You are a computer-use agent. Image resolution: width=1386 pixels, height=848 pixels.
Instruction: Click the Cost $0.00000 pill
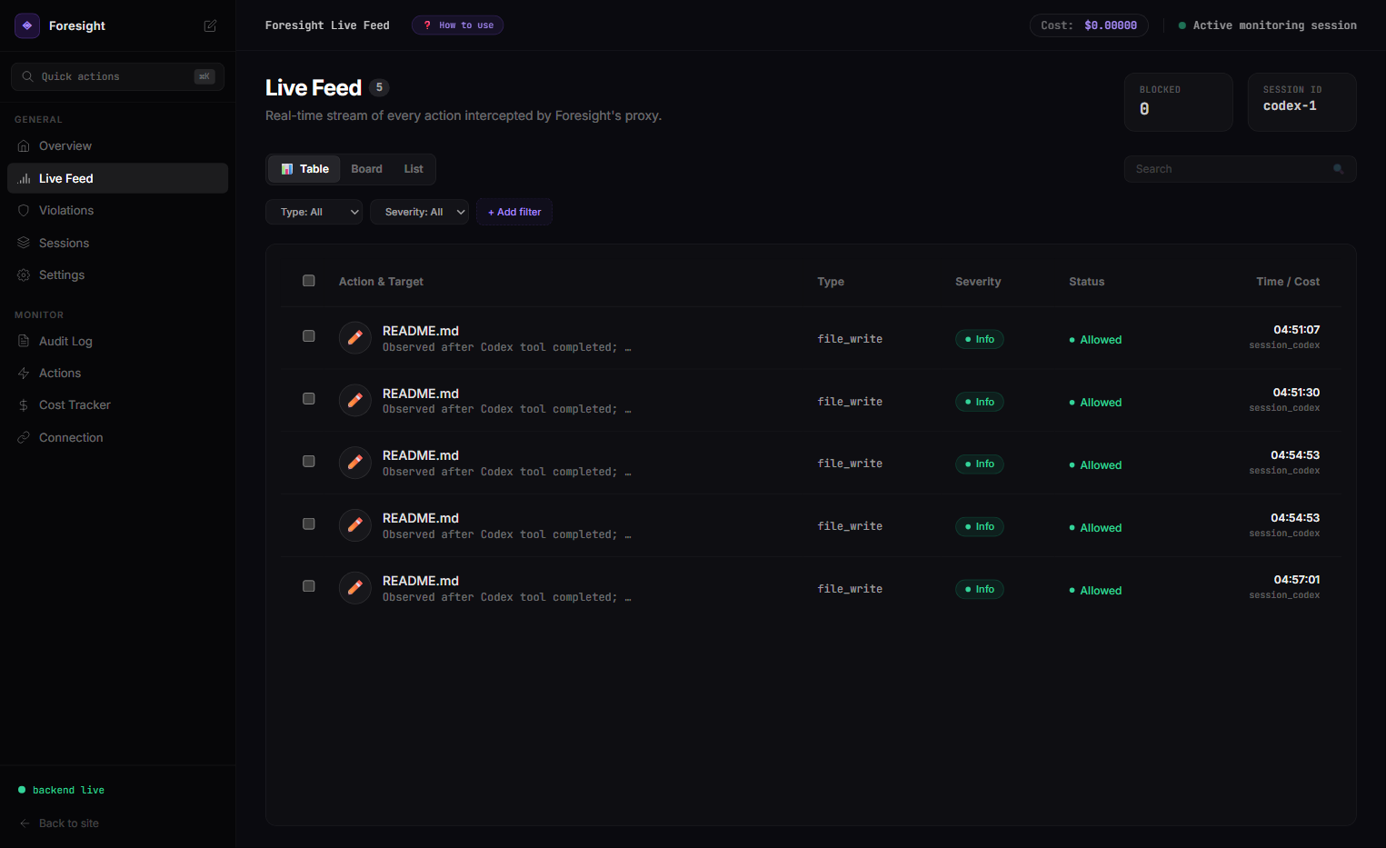point(1089,25)
